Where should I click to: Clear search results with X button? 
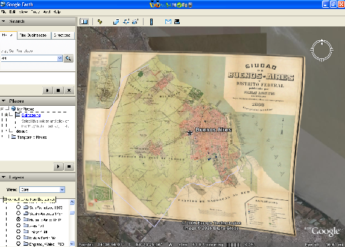pos(69,90)
